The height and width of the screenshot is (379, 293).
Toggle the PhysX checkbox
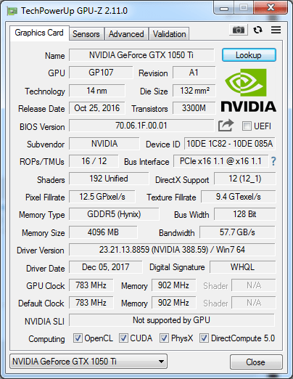pos(164,338)
